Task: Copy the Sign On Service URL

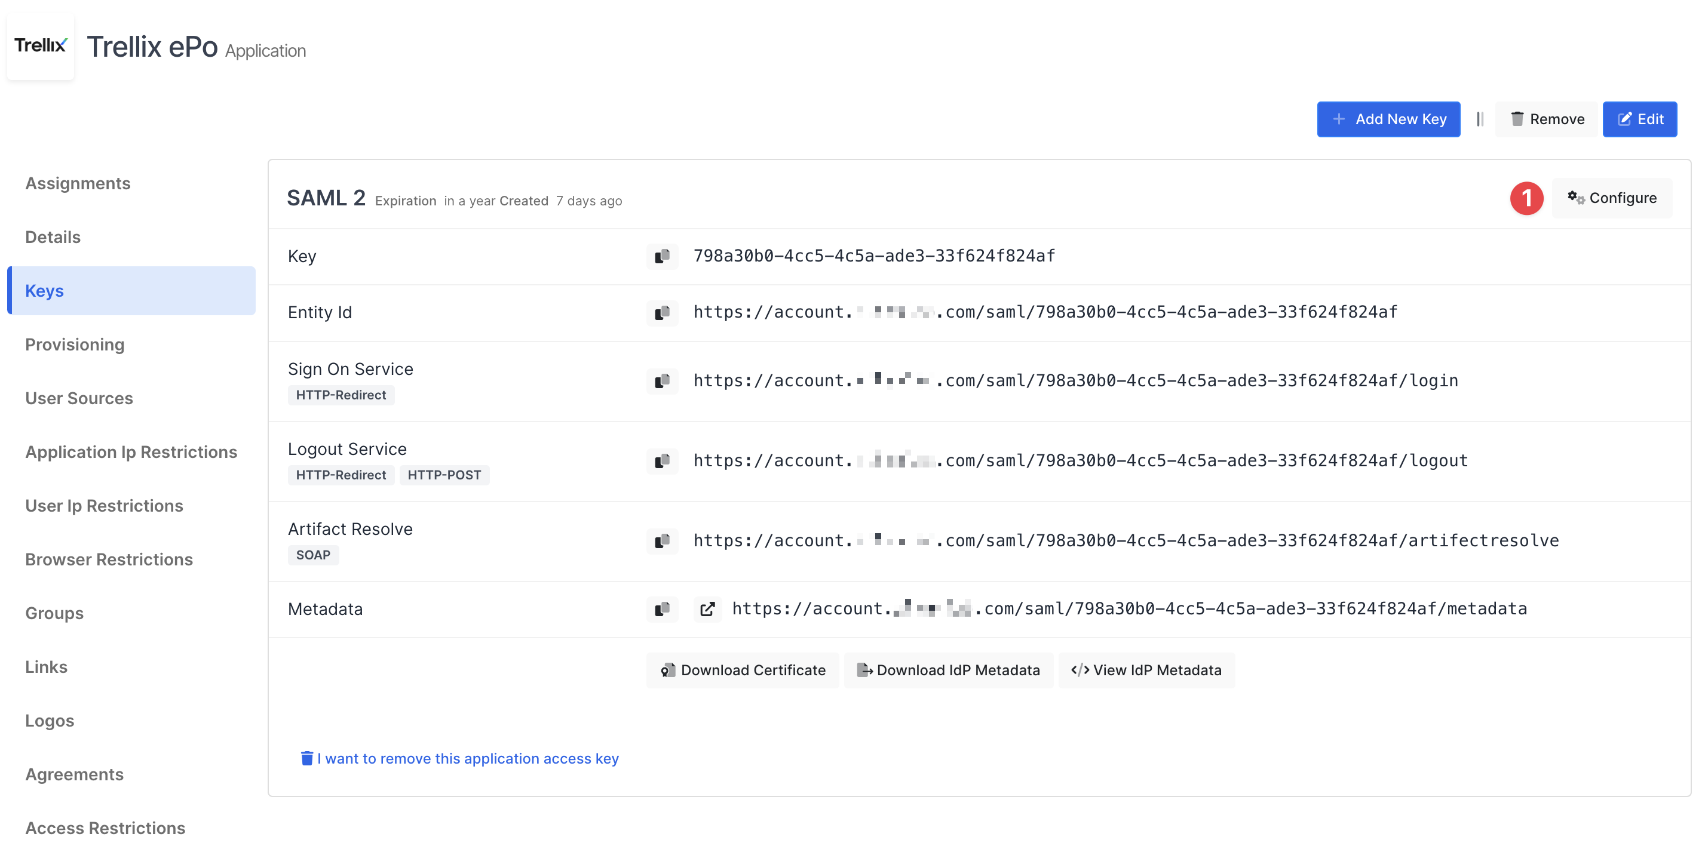Action: [662, 380]
